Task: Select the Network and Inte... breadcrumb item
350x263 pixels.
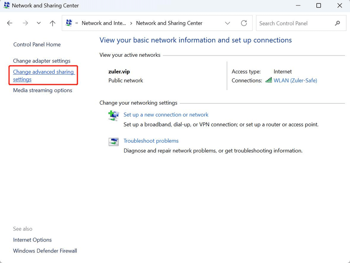Action: coord(104,23)
